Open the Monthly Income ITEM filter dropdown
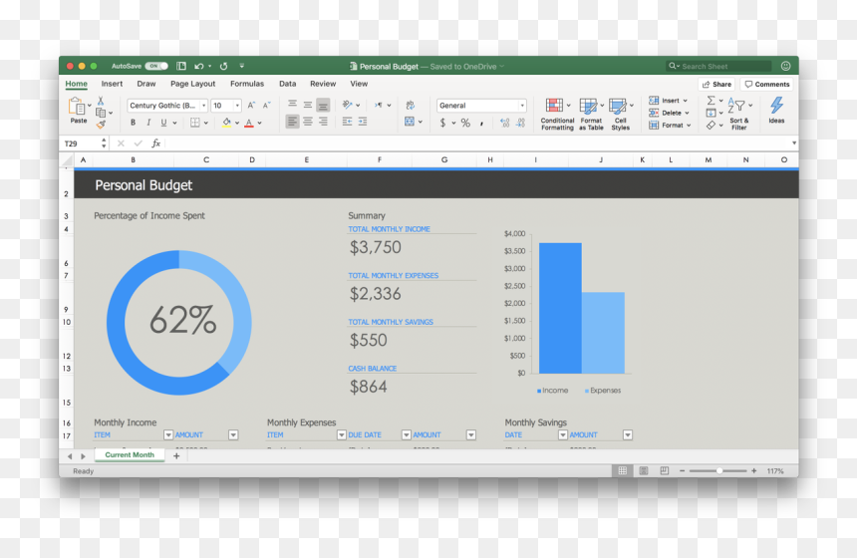The width and height of the screenshot is (857, 558). [168, 435]
